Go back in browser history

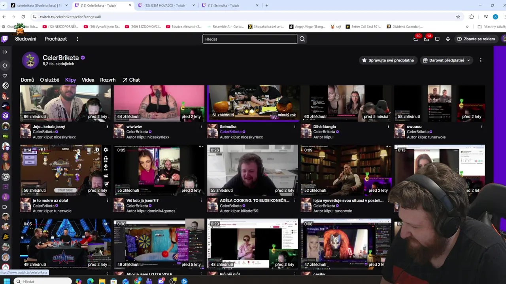coord(4,17)
